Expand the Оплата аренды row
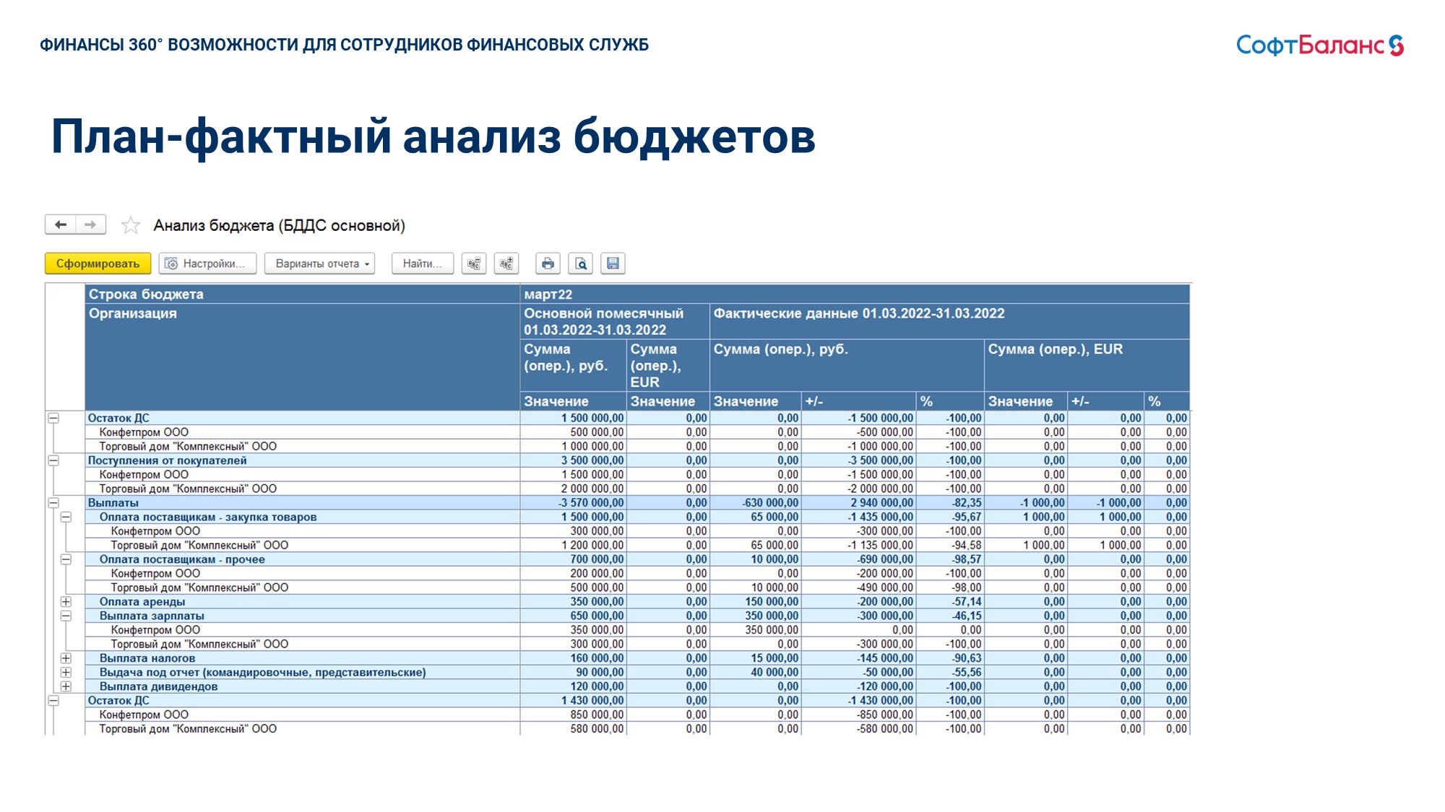The width and height of the screenshot is (1445, 812). 66,602
